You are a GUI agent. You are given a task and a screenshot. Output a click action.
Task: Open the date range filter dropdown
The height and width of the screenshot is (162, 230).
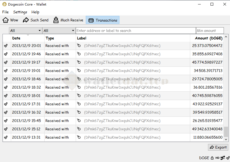click(x=25, y=31)
